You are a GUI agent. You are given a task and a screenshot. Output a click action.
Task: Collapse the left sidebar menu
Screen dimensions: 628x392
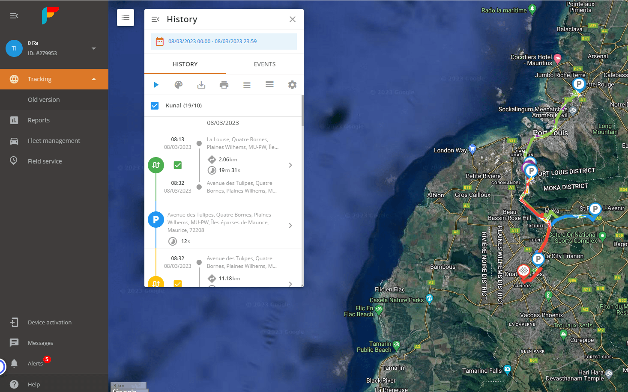(14, 16)
